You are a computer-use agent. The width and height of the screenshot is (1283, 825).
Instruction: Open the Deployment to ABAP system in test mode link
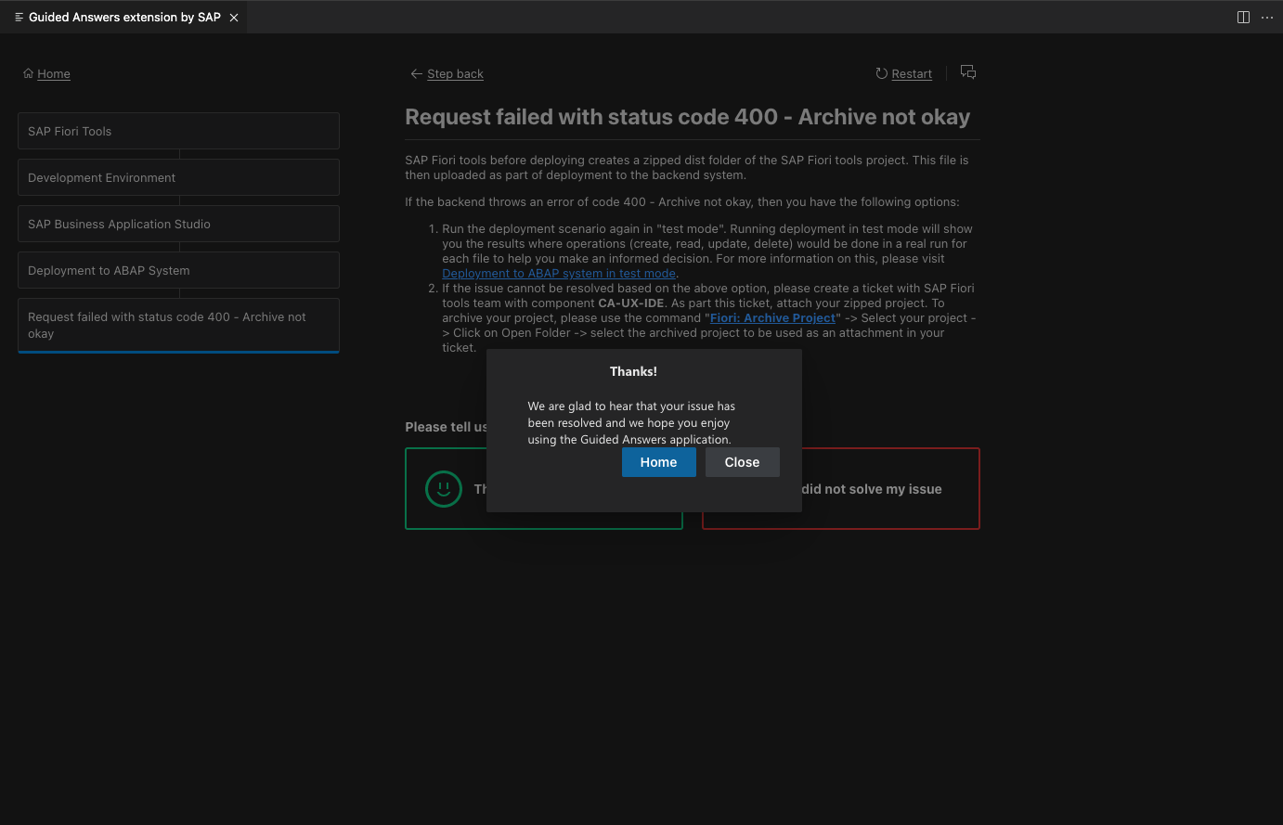(x=558, y=273)
